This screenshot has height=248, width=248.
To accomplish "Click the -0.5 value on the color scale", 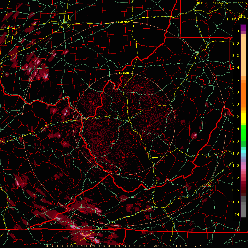I will coord(234,190).
